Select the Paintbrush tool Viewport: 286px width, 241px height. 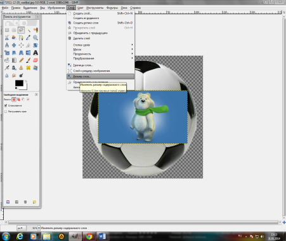[x=29, y=60]
